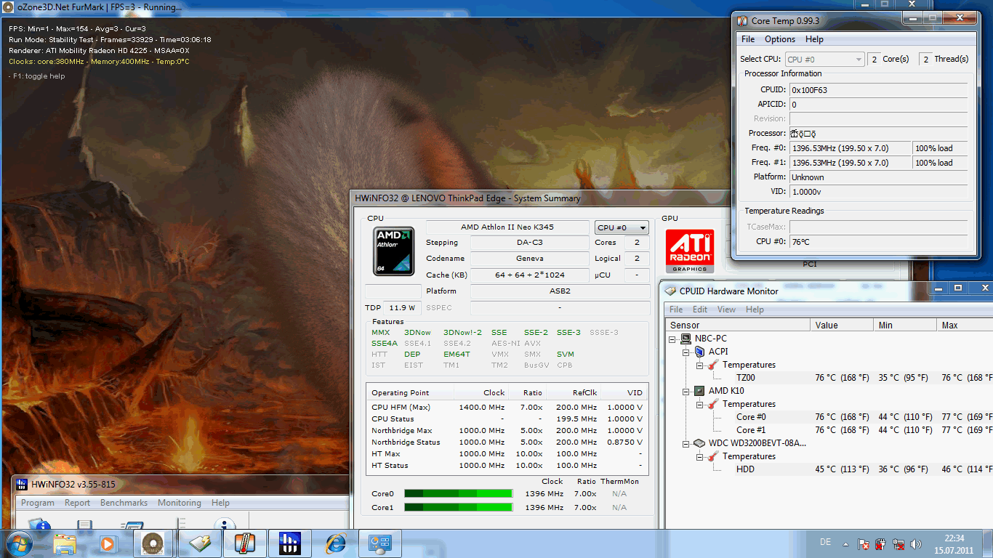Click the Max column header
The width and height of the screenshot is (993, 558).
click(x=965, y=325)
